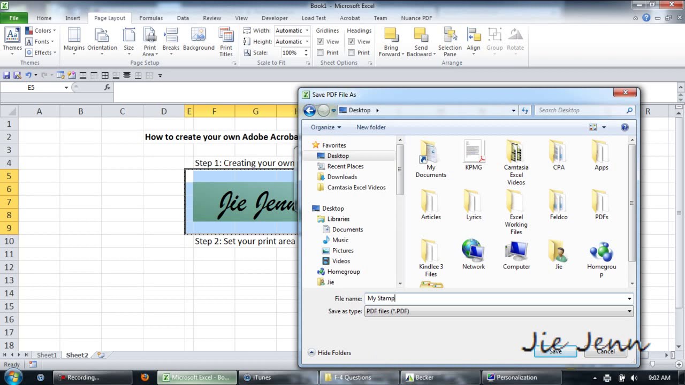The image size is (685, 385).
Task: Open the Print Area menu
Action: click(x=150, y=42)
